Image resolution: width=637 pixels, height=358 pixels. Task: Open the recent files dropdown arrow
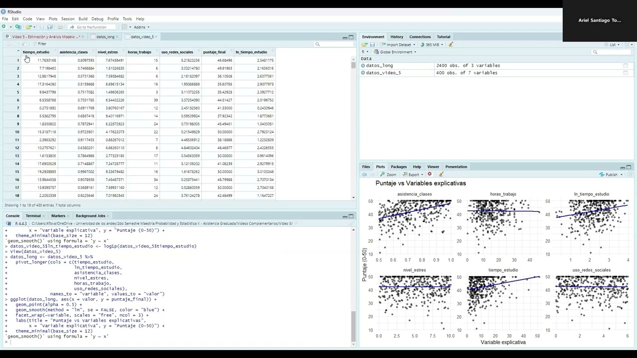34,27
